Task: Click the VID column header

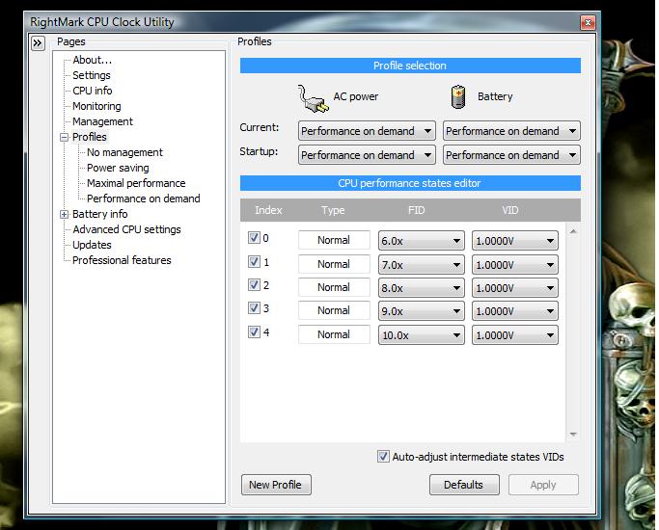Action: tap(509, 210)
